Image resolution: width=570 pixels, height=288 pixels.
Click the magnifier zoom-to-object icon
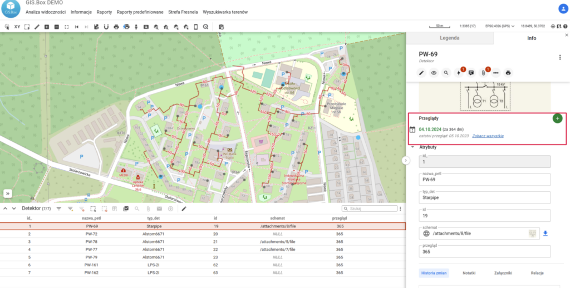pos(446,72)
